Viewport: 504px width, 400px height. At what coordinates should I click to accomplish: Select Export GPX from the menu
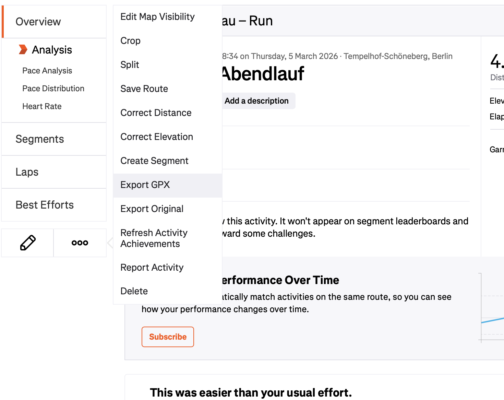tap(145, 185)
